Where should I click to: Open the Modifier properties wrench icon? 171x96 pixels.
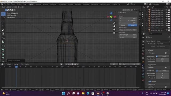pyautogui.click(x=143, y=65)
